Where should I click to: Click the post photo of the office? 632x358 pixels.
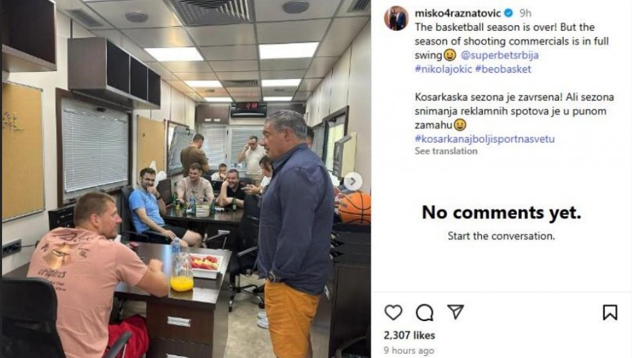(x=186, y=179)
